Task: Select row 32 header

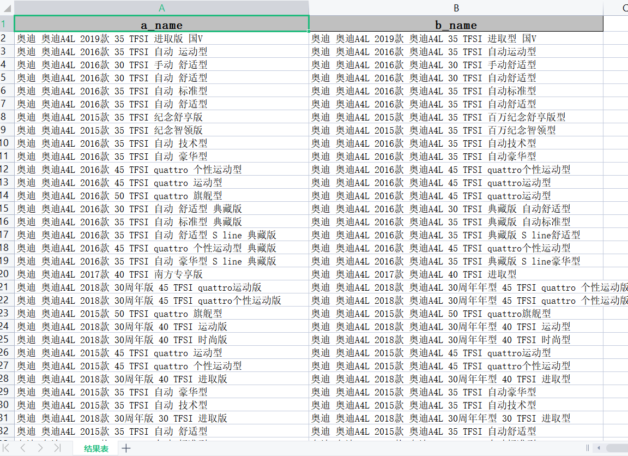Action: pos(7,431)
